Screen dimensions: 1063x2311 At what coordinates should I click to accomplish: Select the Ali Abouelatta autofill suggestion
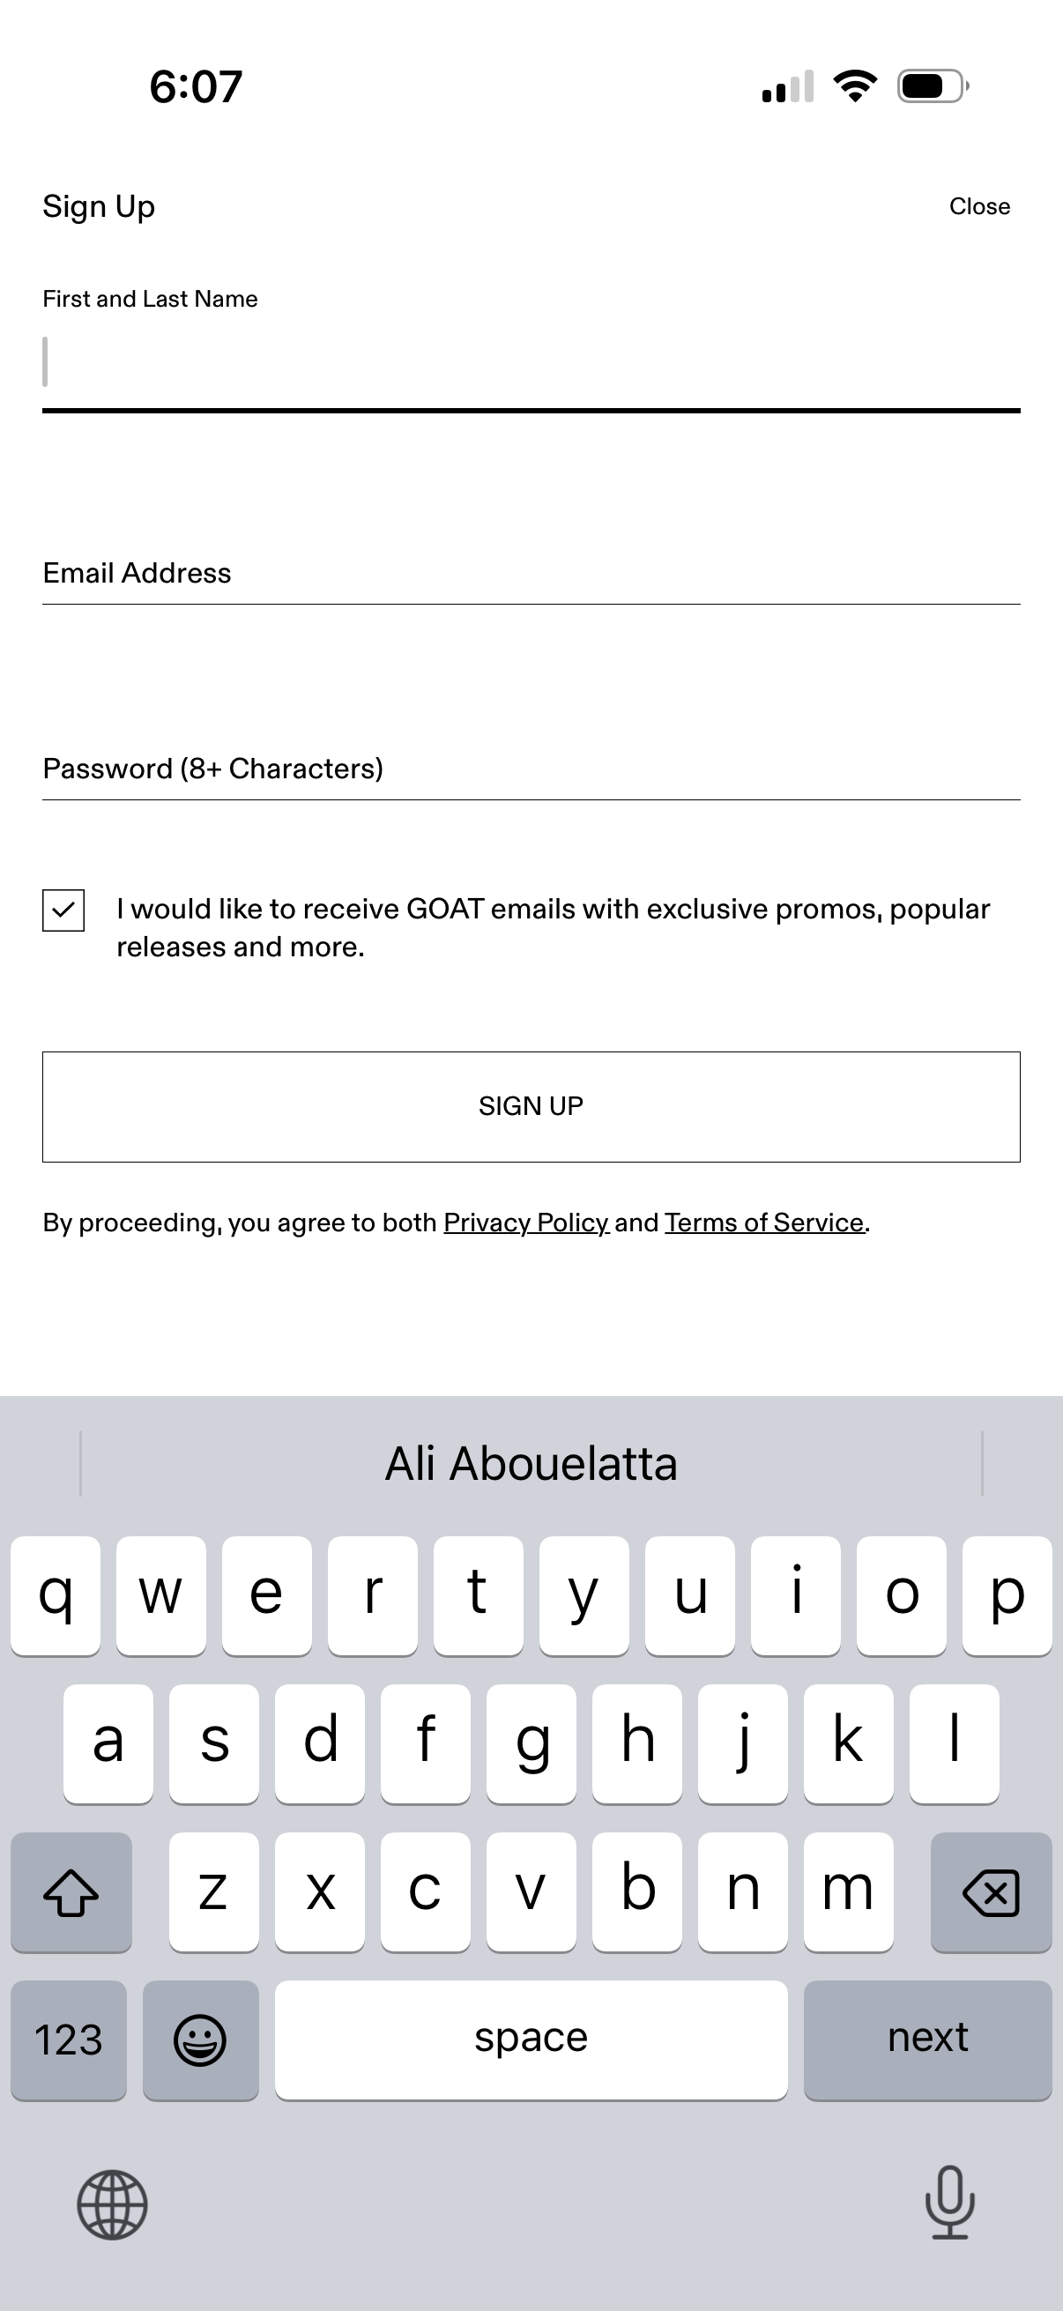[x=531, y=1463]
